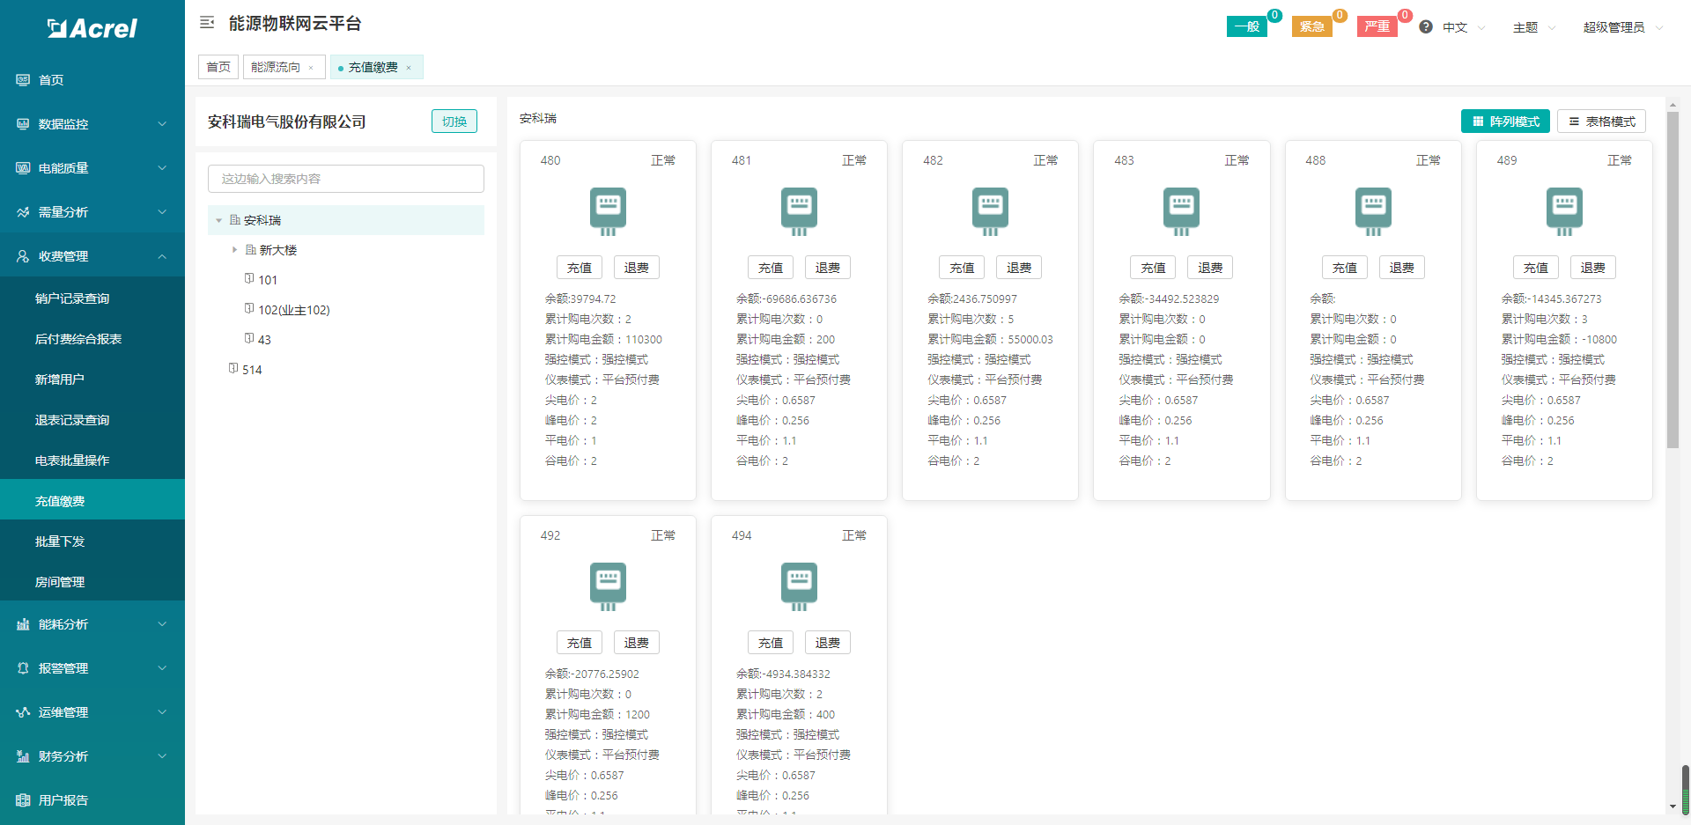Click the meter icon on card 482
1691x825 pixels.
[x=990, y=211]
